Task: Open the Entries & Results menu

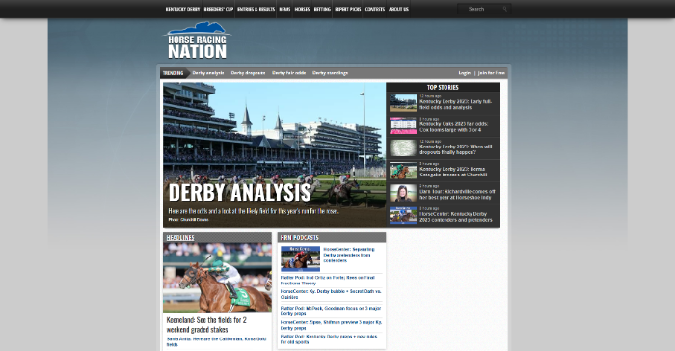Action: pos(256,9)
